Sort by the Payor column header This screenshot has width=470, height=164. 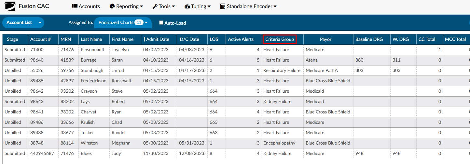(x=325, y=39)
